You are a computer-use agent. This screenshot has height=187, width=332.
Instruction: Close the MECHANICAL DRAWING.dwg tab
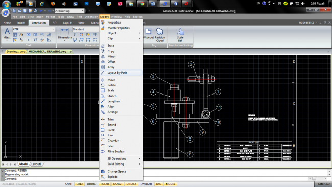[x=71, y=52]
